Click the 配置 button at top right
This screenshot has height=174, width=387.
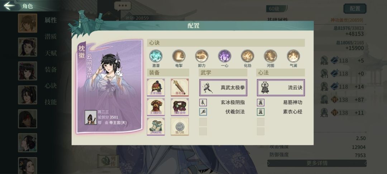(355, 9)
